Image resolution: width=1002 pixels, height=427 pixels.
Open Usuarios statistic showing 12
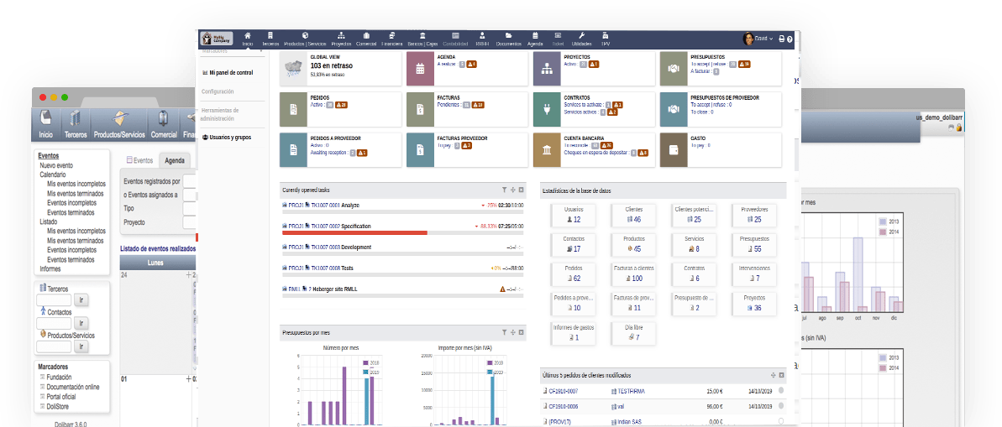[x=573, y=215]
